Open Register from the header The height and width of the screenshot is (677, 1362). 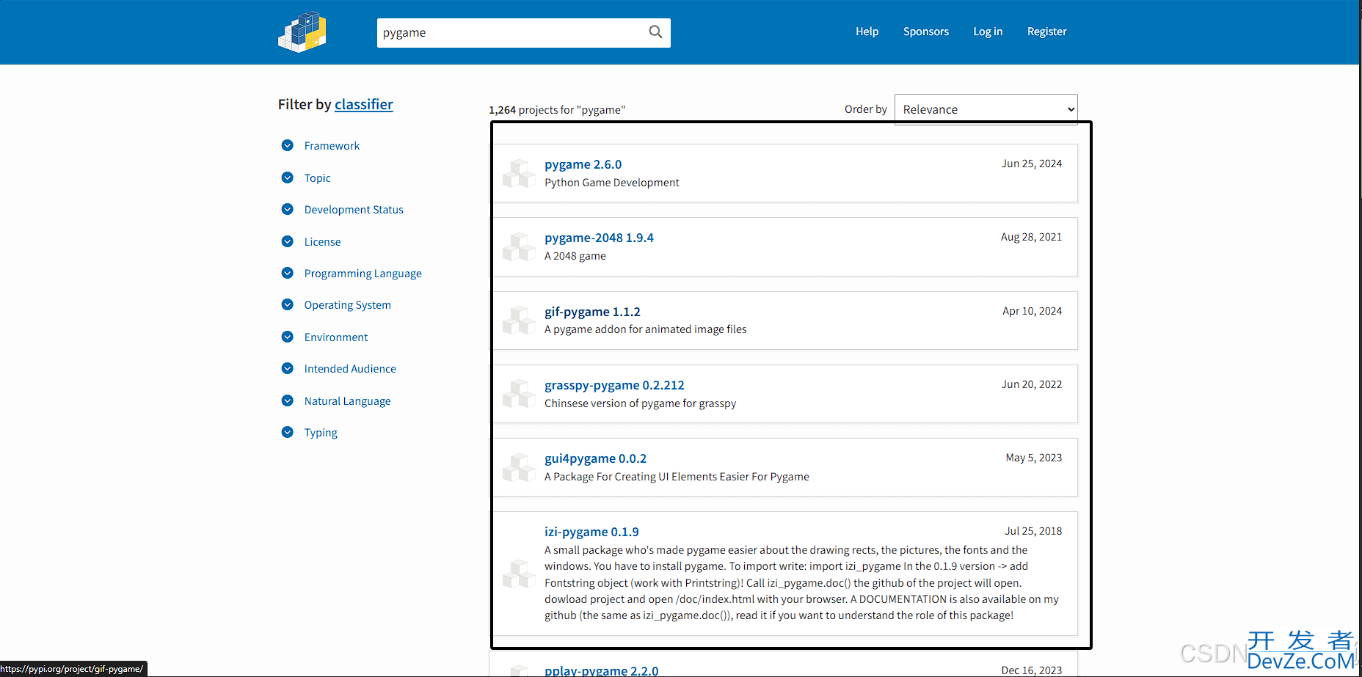(1046, 32)
